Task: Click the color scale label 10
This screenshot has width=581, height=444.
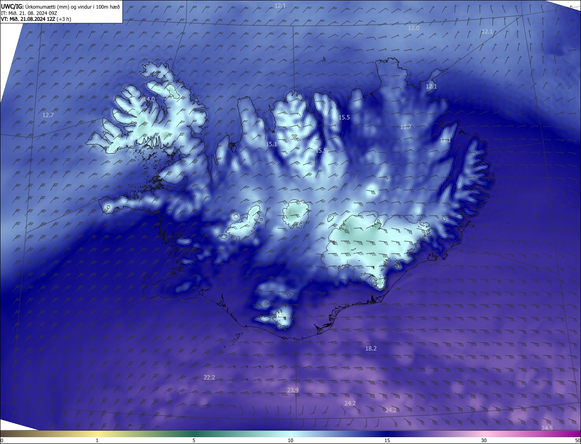Action: pos(290,440)
